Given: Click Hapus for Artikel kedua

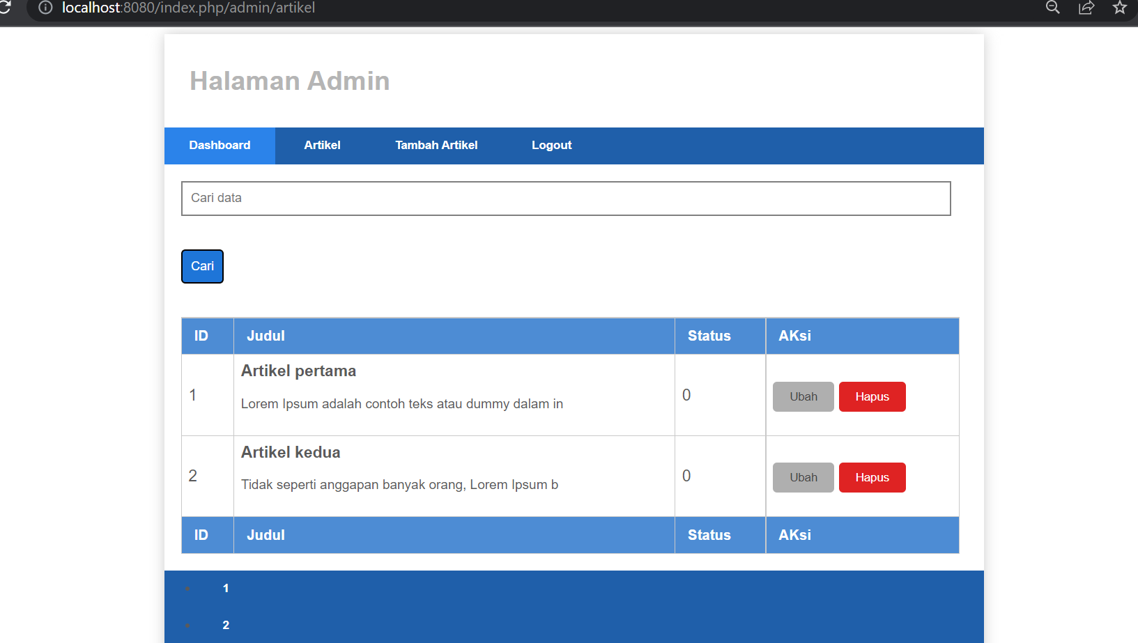Looking at the screenshot, I should [872, 477].
